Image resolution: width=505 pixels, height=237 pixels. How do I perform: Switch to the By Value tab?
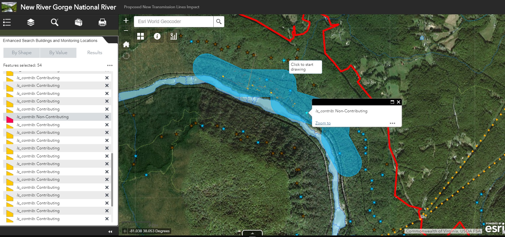point(58,53)
